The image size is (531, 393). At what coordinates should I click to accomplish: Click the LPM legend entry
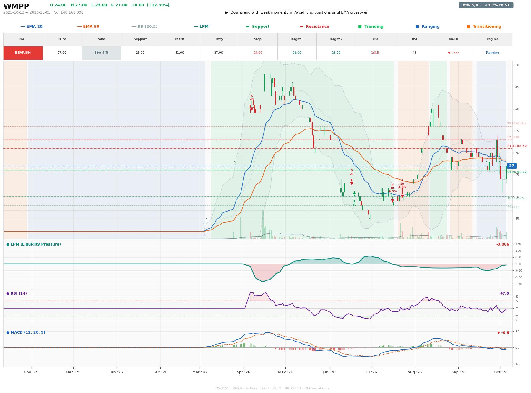click(201, 27)
